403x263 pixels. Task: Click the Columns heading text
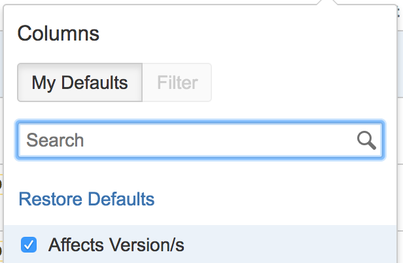point(58,33)
